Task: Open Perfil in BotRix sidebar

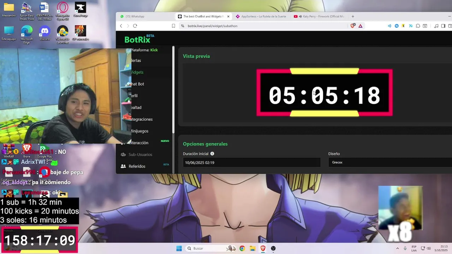Action: click(134, 96)
